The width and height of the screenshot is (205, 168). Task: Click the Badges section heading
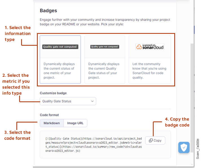[x=49, y=11]
